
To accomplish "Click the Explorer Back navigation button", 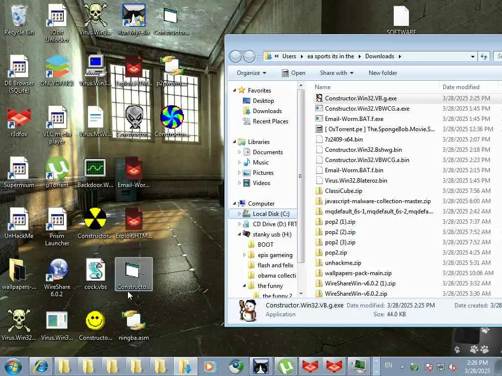I will click(x=236, y=57).
